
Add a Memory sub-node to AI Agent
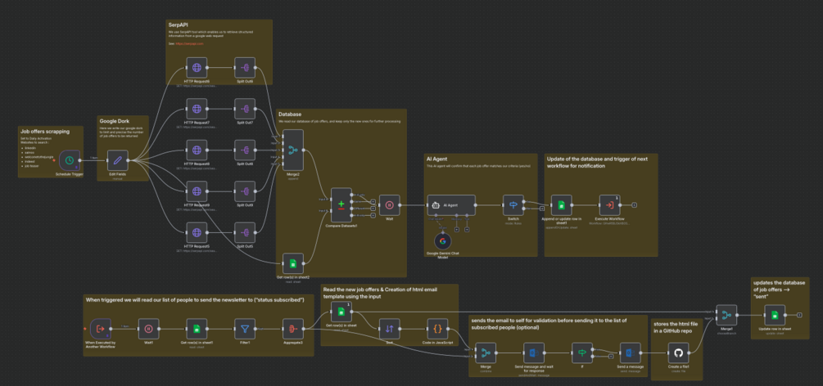[x=456, y=230]
